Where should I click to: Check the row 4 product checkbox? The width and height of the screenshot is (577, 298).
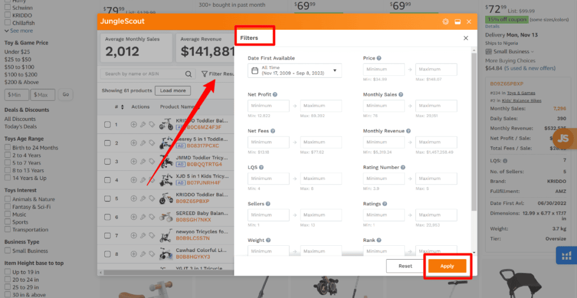click(x=107, y=180)
